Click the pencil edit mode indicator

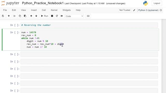[x=134, y=10]
